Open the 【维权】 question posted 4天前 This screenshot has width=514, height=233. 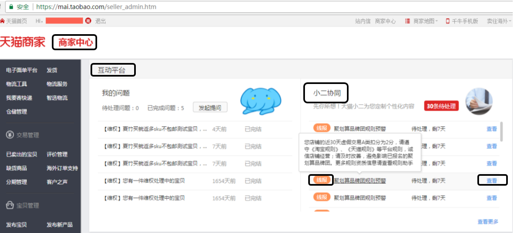click(x=155, y=129)
